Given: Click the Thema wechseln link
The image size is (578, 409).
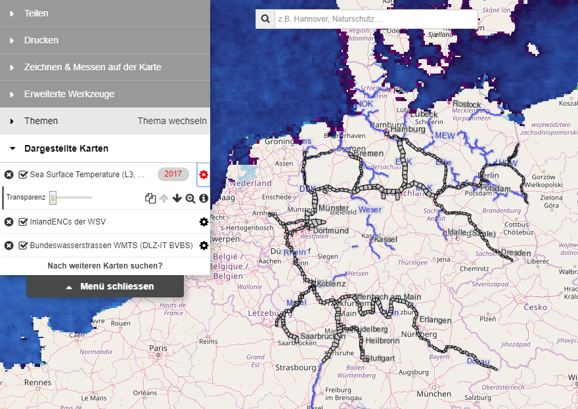Looking at the screenshot, I should [172, 121].
